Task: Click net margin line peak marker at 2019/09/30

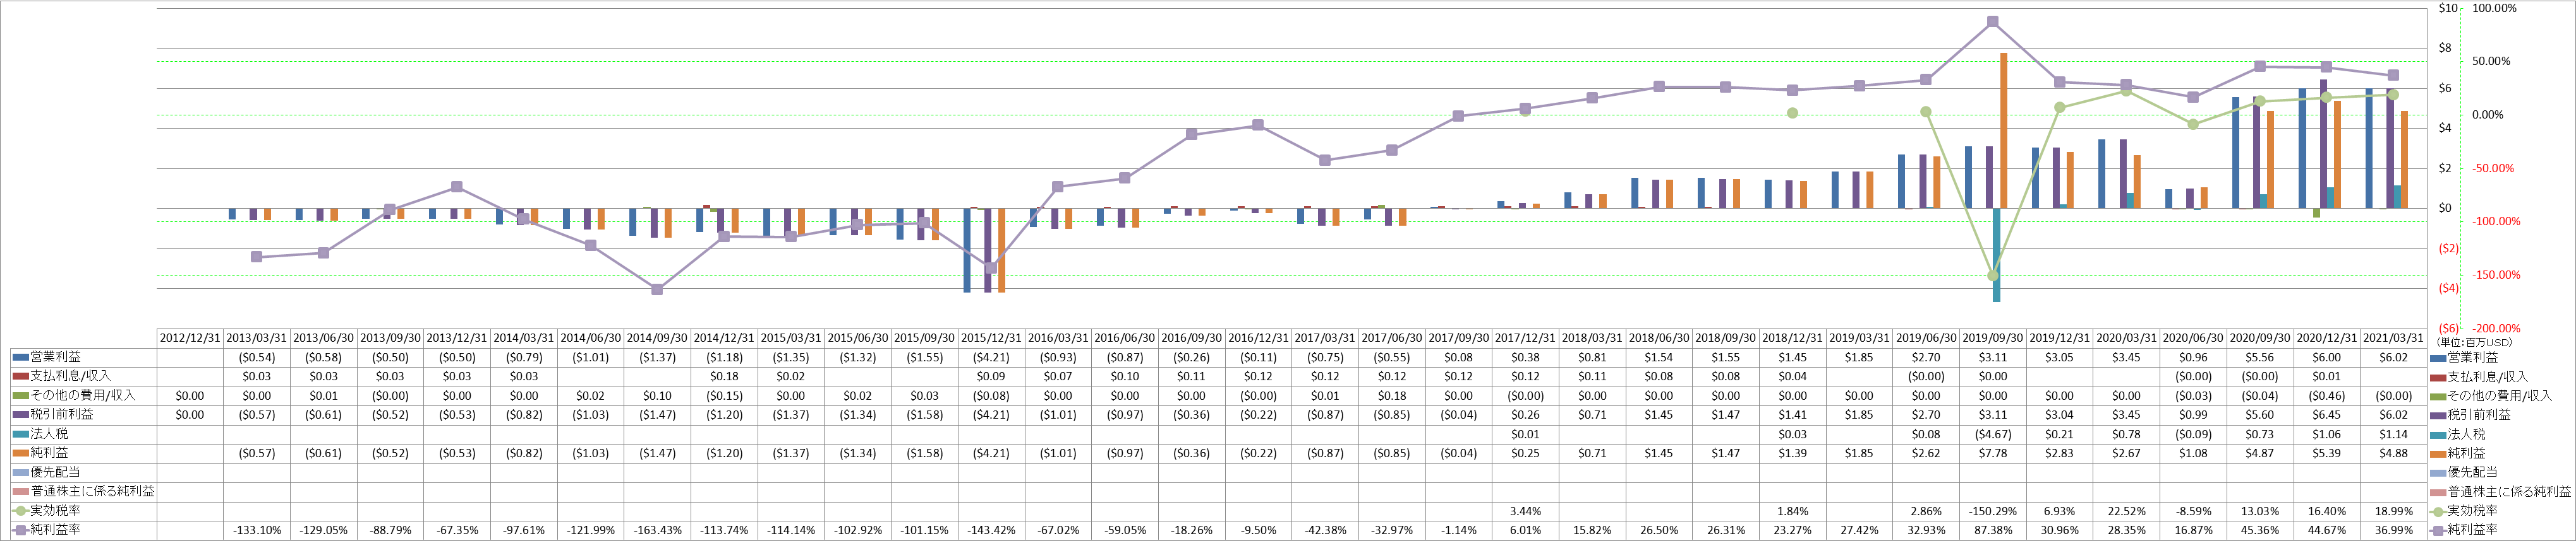Action: pyautogui.click(x=1993, y=21)
